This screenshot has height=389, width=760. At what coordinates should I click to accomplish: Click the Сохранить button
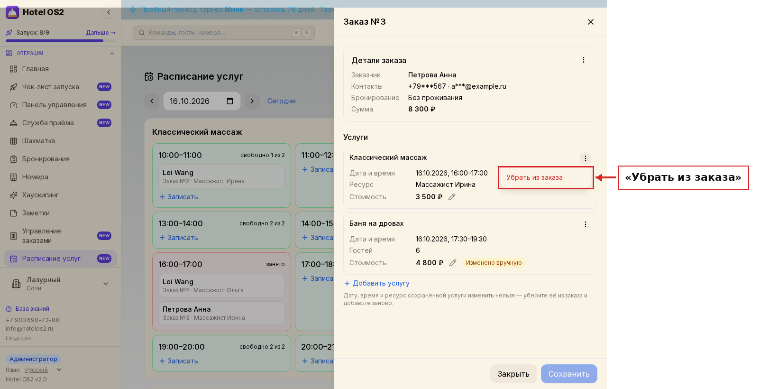point(569,374)
